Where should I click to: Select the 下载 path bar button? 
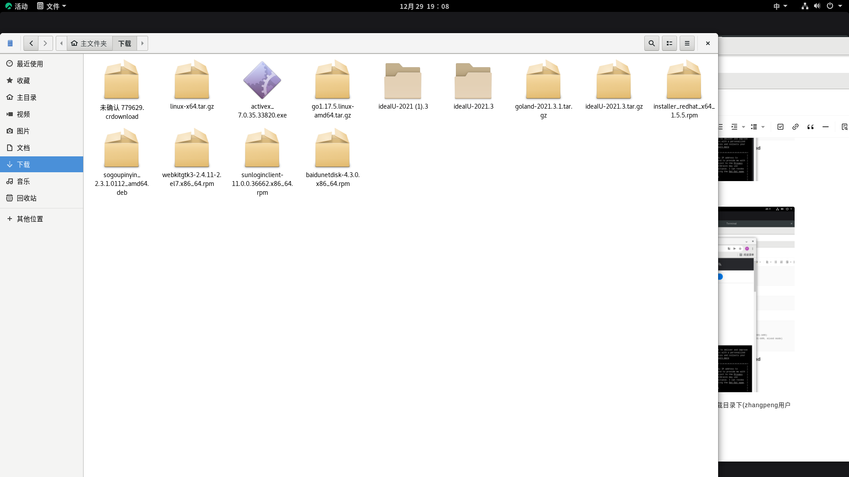coord(125,43)
